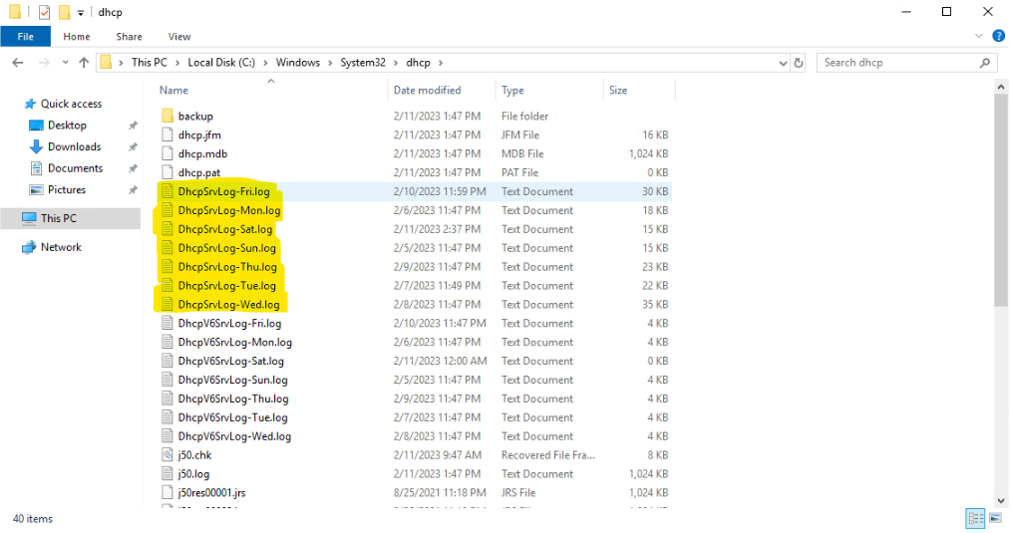Image resolution: width=1011 pixels, height=533 pixels.
Task: Click the Back navigation arrow
Action: (x=17, y=63)
